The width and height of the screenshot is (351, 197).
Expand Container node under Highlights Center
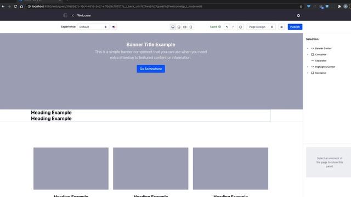click(308, 73)
